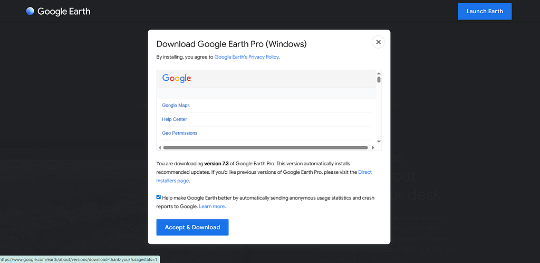This screenshot has height=263, width=540.
Task: Open the Google Maps link in the policy frame
Action: click(x=176, y=105)
